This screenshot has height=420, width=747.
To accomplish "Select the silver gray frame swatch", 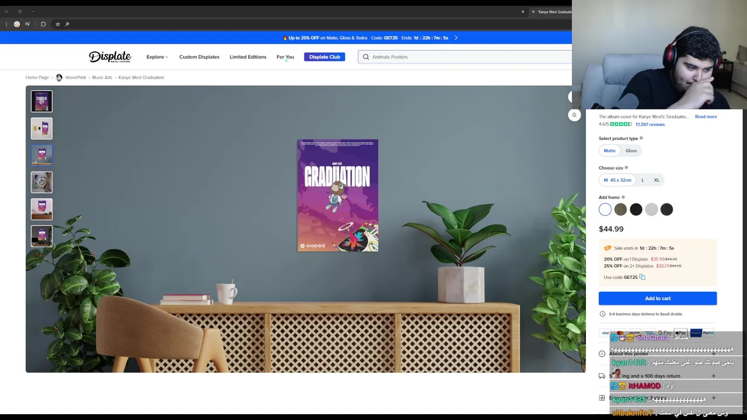I will (x=651, y=209).
